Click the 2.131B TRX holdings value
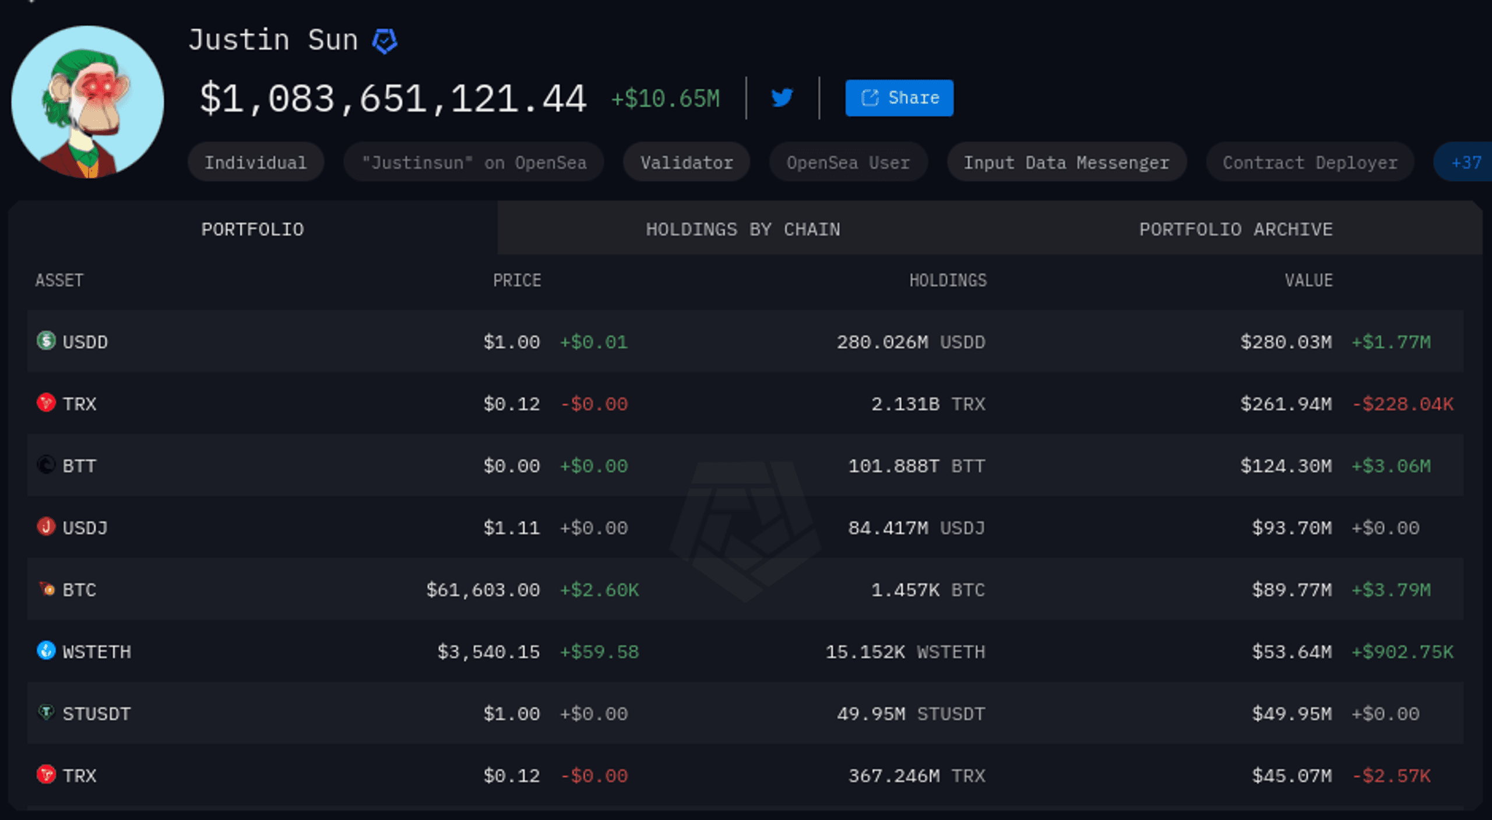The height and width of the screenshot is (820, 1492). click(x=928, y=404)
